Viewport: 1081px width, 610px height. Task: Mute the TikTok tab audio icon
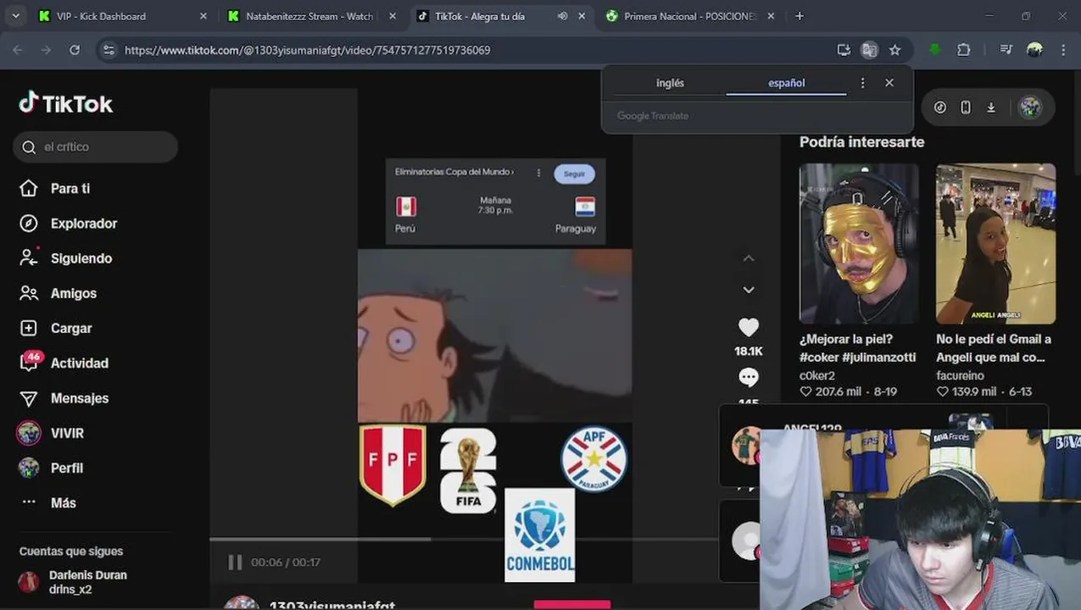562,16
